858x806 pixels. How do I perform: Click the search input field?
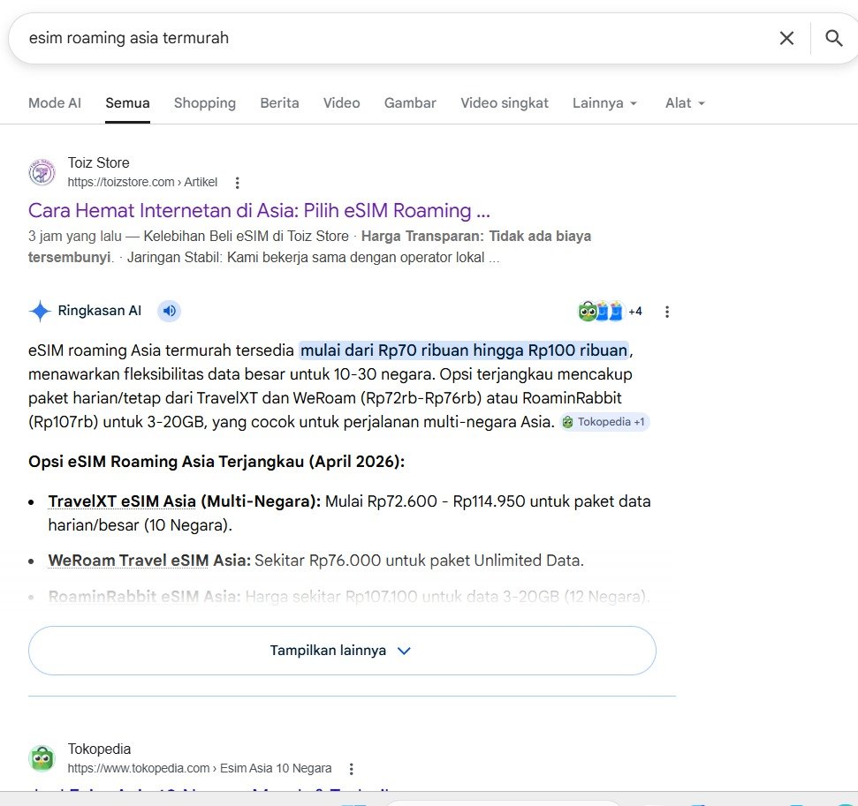[x=394, y=38]
